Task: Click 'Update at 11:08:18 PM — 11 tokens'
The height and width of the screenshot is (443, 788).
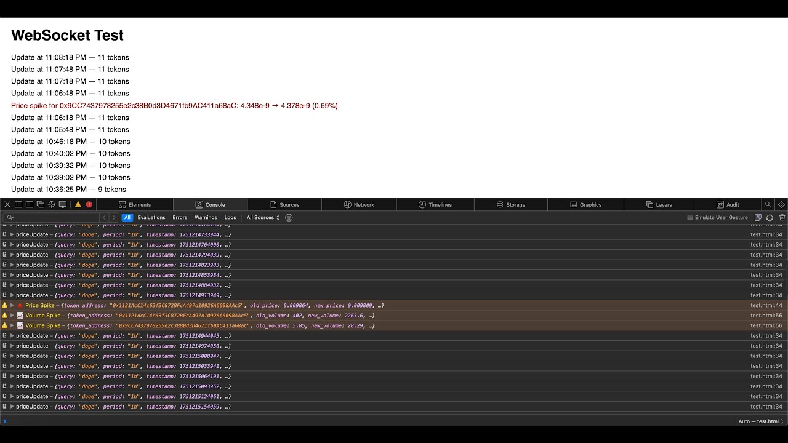Action: coord(70,57)
